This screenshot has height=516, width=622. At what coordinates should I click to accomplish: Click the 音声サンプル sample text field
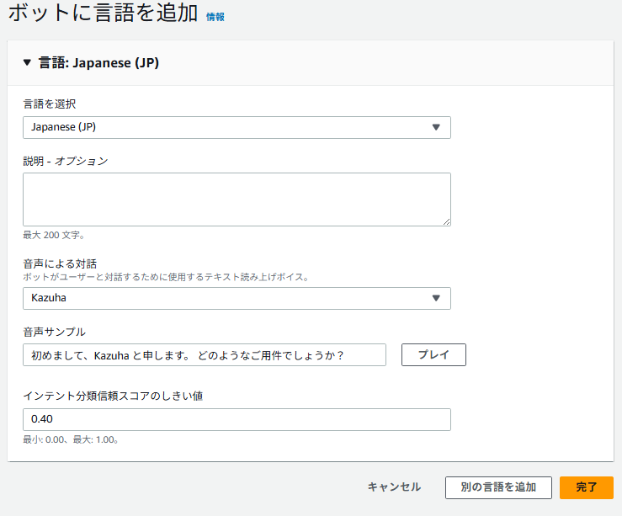[205, 355]
